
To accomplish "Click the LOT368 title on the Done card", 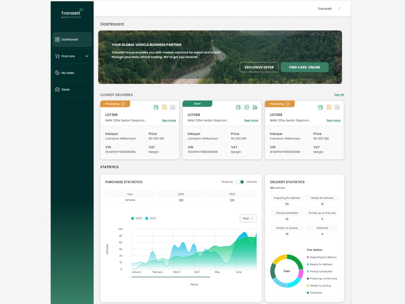I will click(x=194, y=115).
